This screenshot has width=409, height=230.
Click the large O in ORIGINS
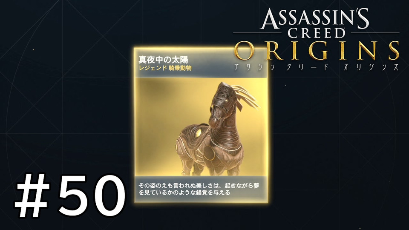245,51
